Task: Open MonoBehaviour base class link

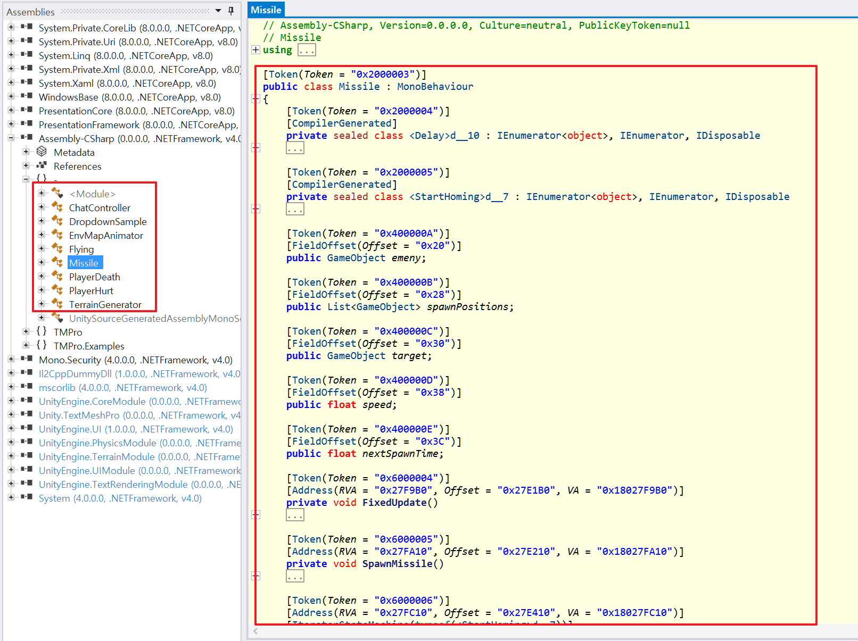Action: point(435,86)
